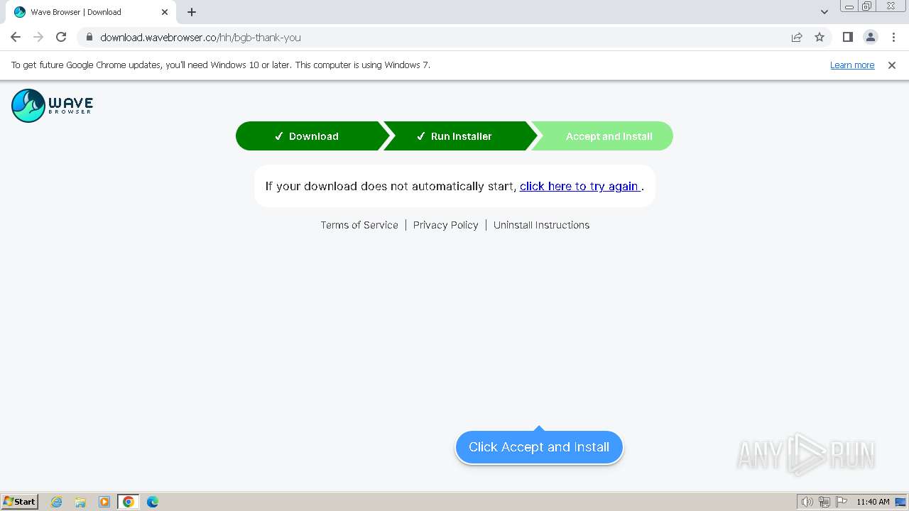Screen dimensions: 909x511
Task: Open the Privacy Policy link
Action: 446,225
